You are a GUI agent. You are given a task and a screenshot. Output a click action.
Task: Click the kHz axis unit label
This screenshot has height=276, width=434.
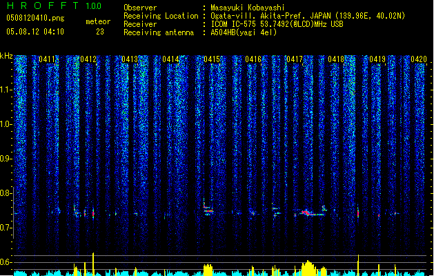coord(6,56)
